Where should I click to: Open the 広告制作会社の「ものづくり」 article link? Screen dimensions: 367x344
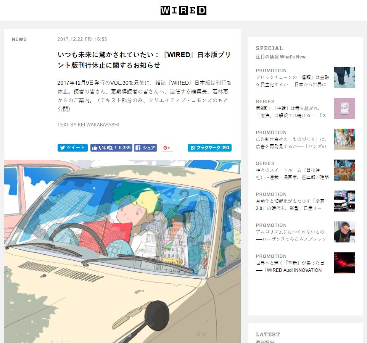click(x=291, y=143)
